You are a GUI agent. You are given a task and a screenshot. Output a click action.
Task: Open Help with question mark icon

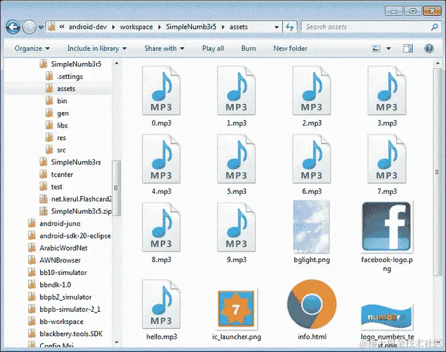click(429, 48)
